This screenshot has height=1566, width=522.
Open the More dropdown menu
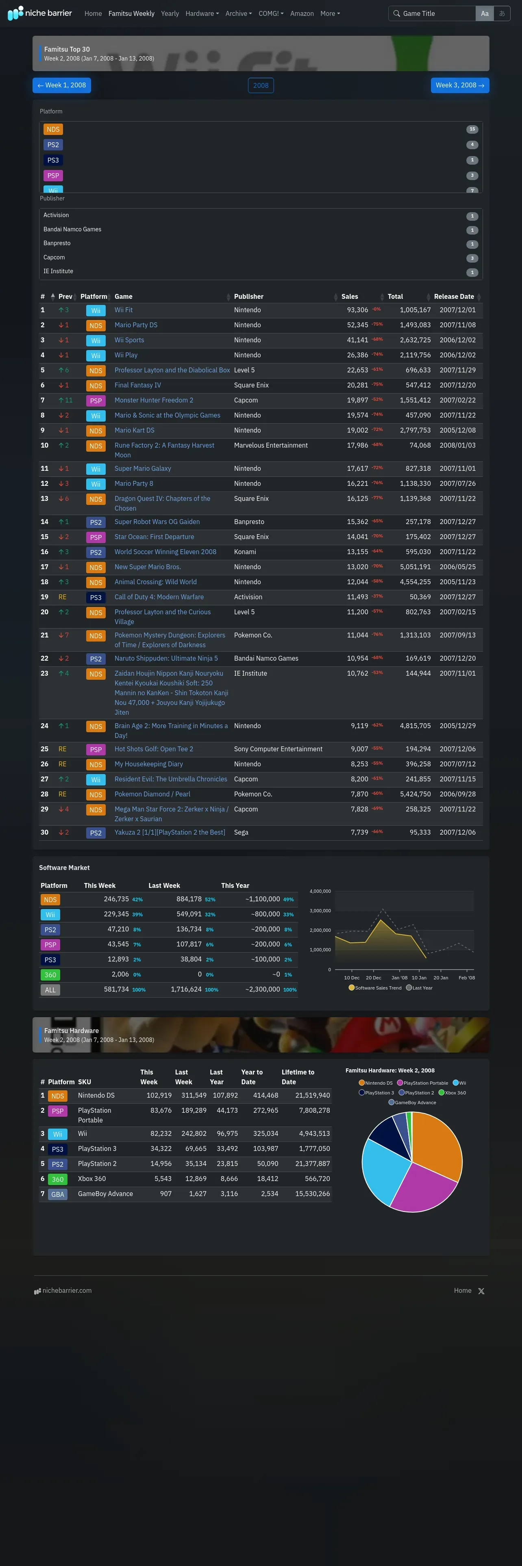(330, 13)
